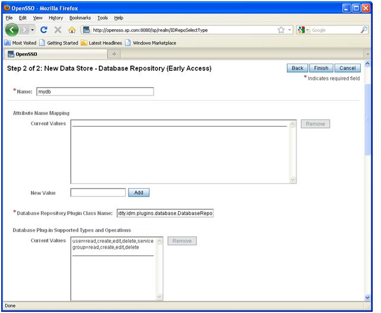The height and width of the screenshot is (313, 381).
Task: Click Remove beside Attribute Name Mapping
Action: [x=316, y=124]
